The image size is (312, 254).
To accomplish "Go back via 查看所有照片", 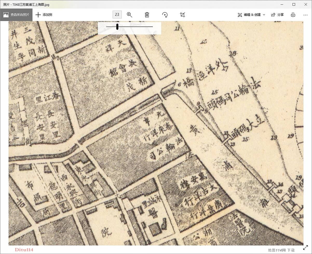I will [x=16, y=15].
